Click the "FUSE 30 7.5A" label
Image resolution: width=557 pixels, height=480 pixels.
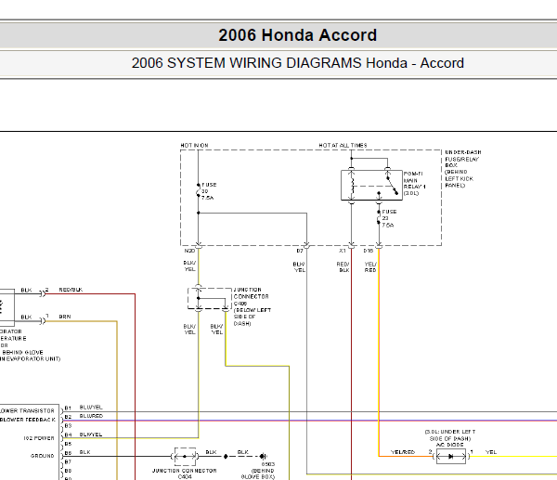[209, 191]
